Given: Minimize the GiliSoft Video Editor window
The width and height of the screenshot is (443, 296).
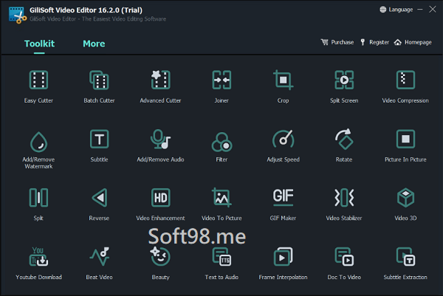Looking at the screenshot, I should pos(420,10).
